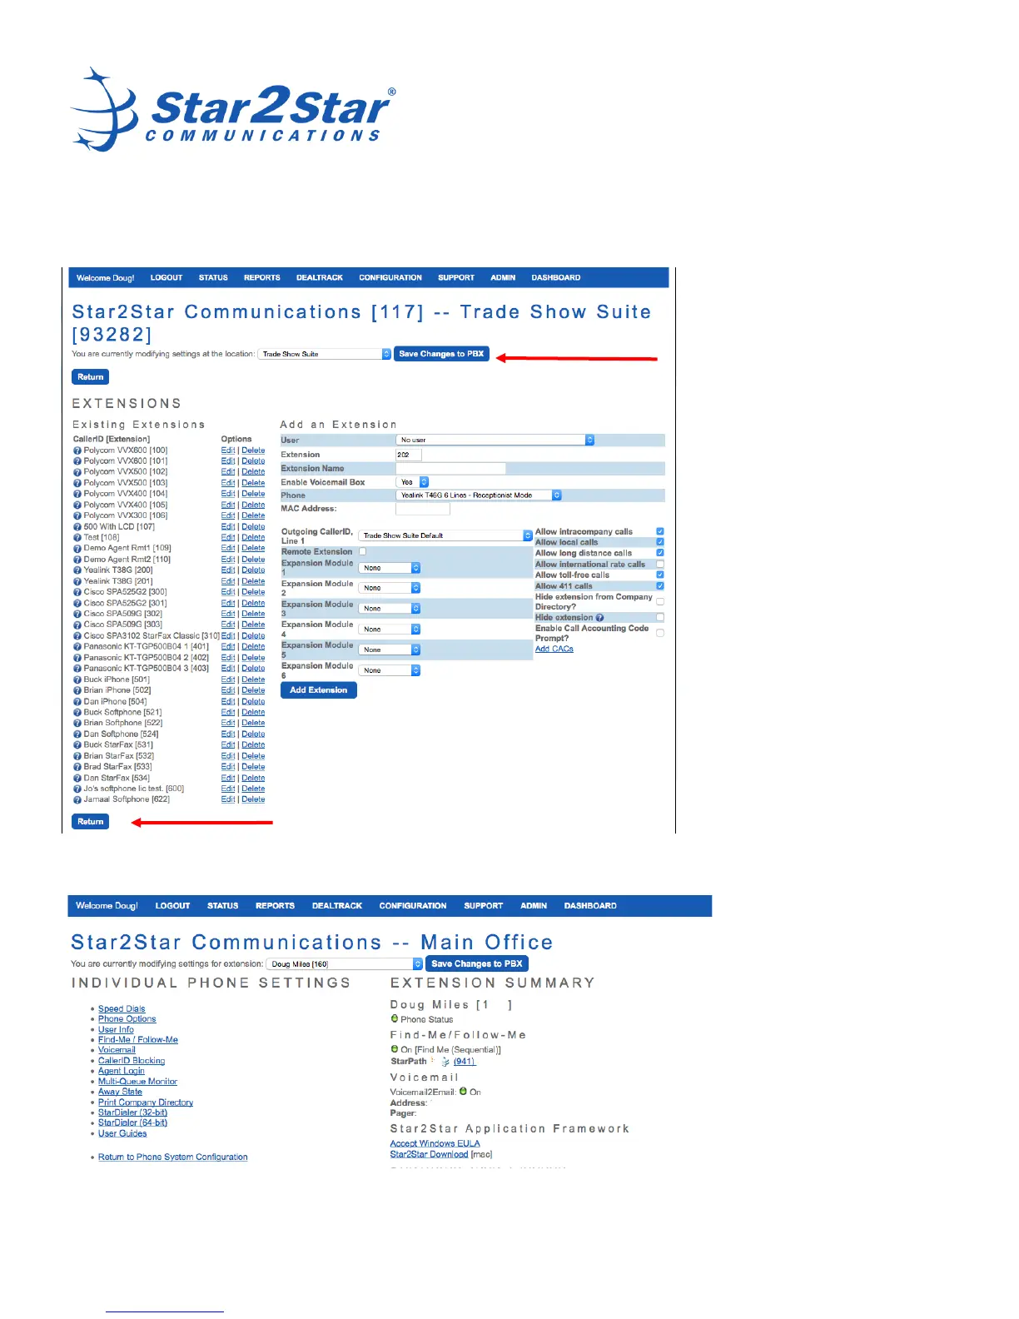Click Edit link for Polycom VVX400 [104]

[228, 495]
